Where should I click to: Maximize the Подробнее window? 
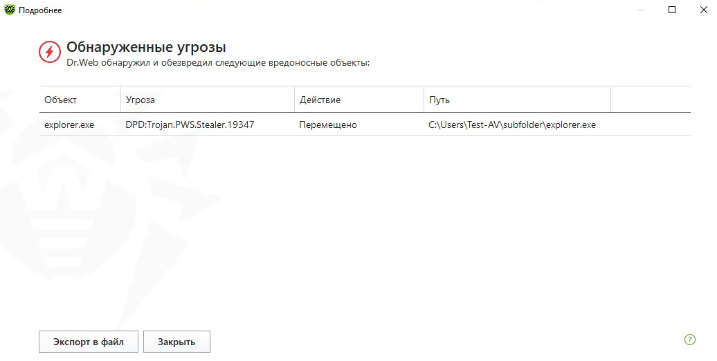(672, 10)
